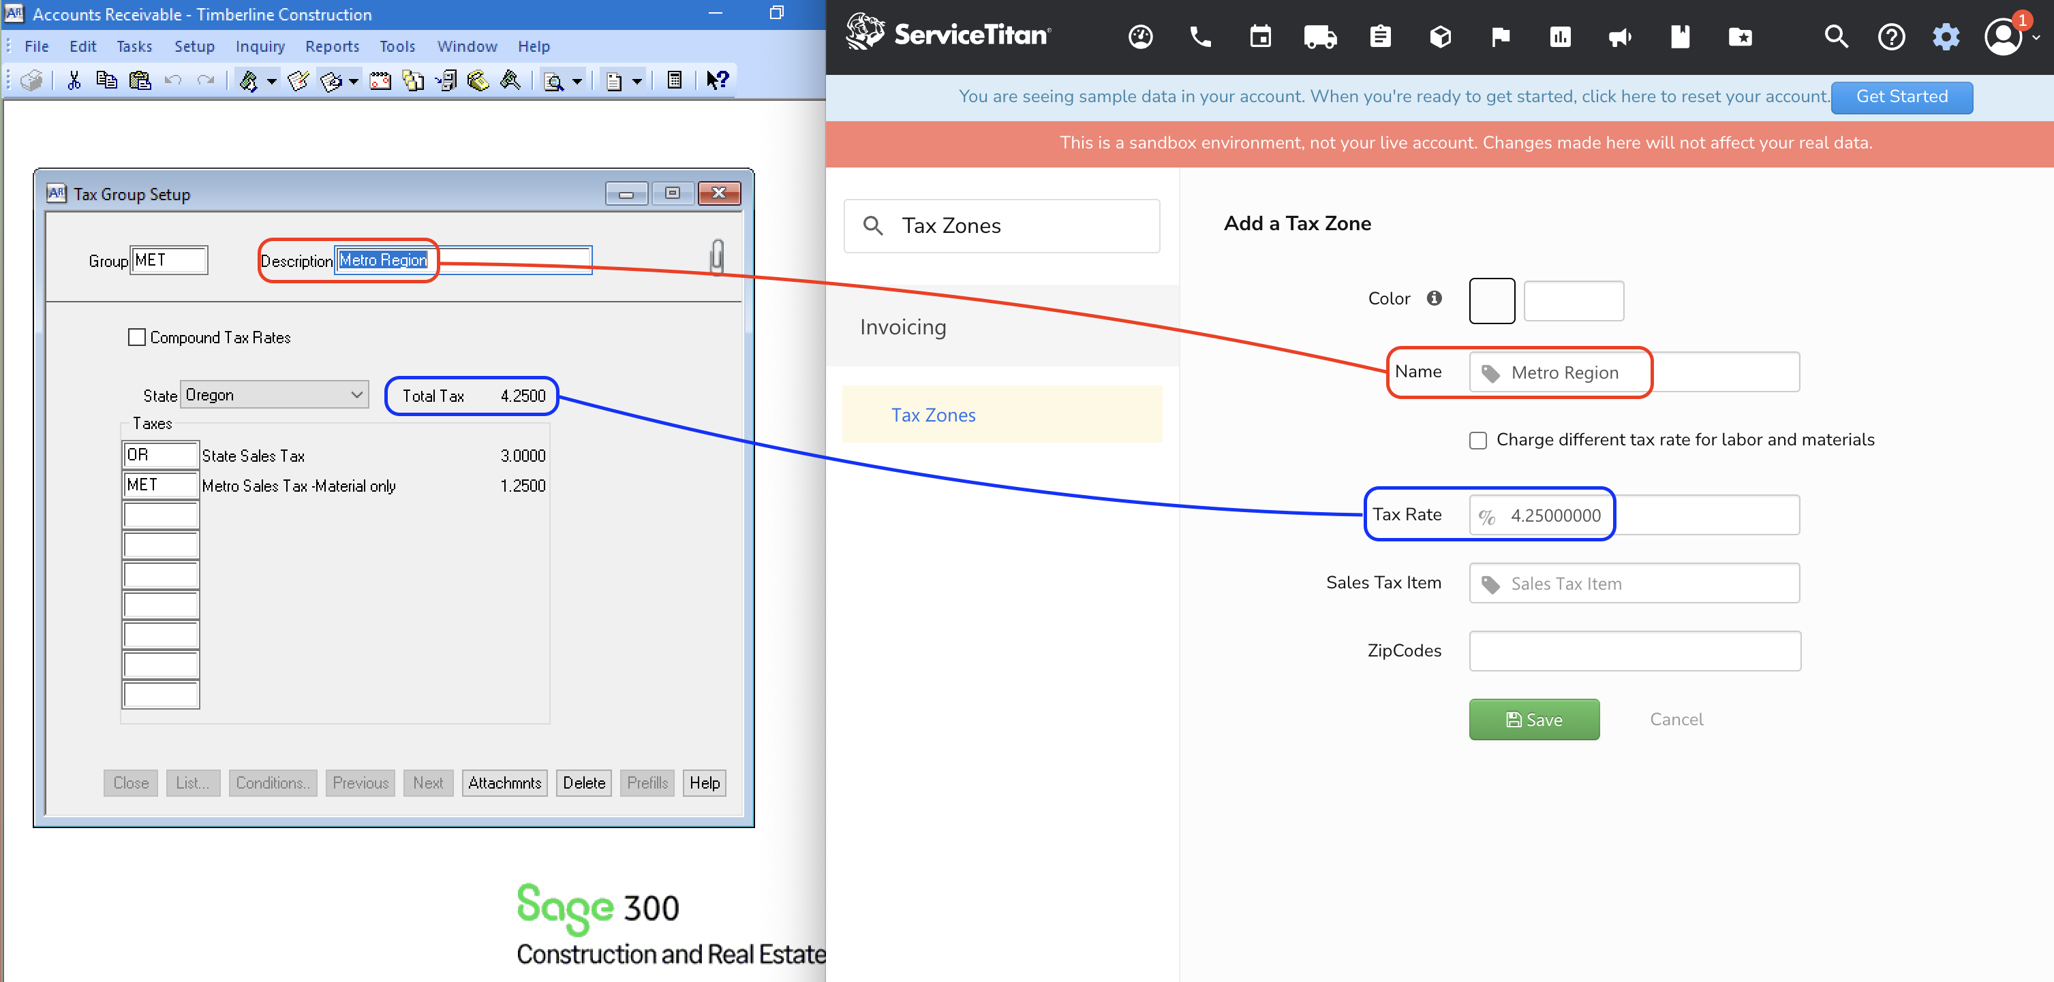Click the Group field containing MET
This screenshot has height=982, width=2054.
(169, 260)
